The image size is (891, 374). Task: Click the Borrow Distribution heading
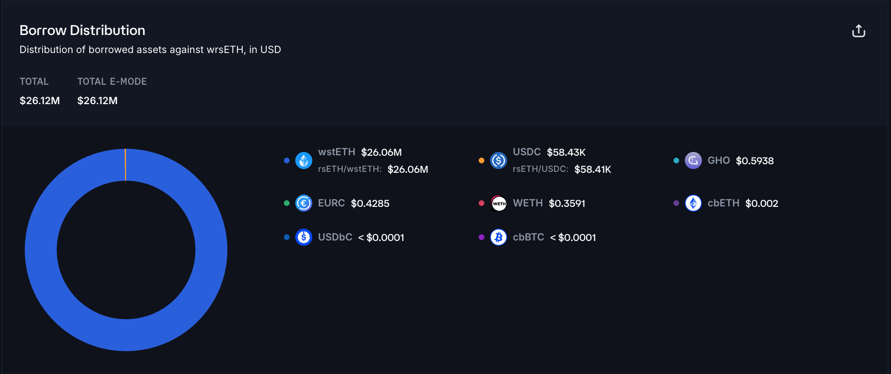point(82,30)
